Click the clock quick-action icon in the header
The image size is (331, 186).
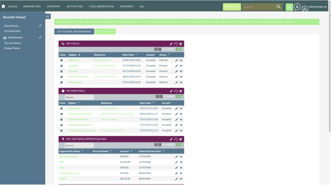click(x=289, y=6)
